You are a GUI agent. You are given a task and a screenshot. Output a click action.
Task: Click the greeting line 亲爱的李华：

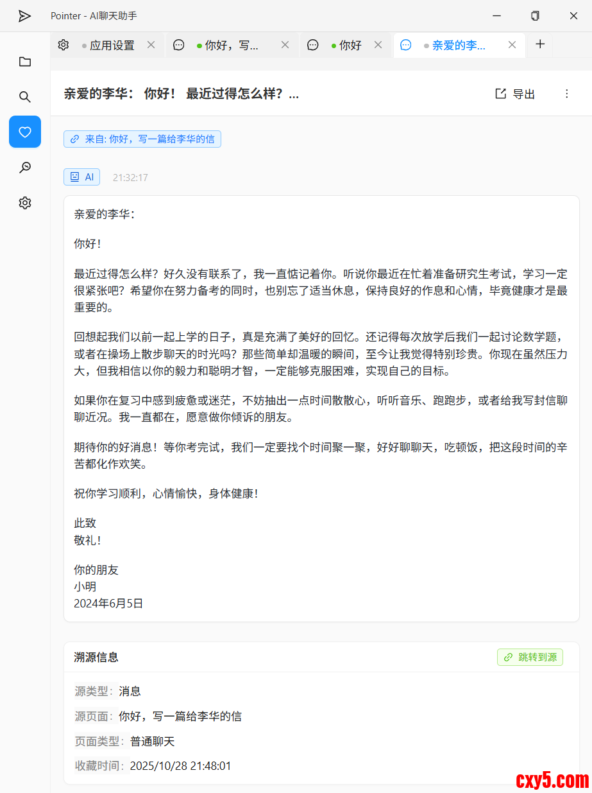105,214
